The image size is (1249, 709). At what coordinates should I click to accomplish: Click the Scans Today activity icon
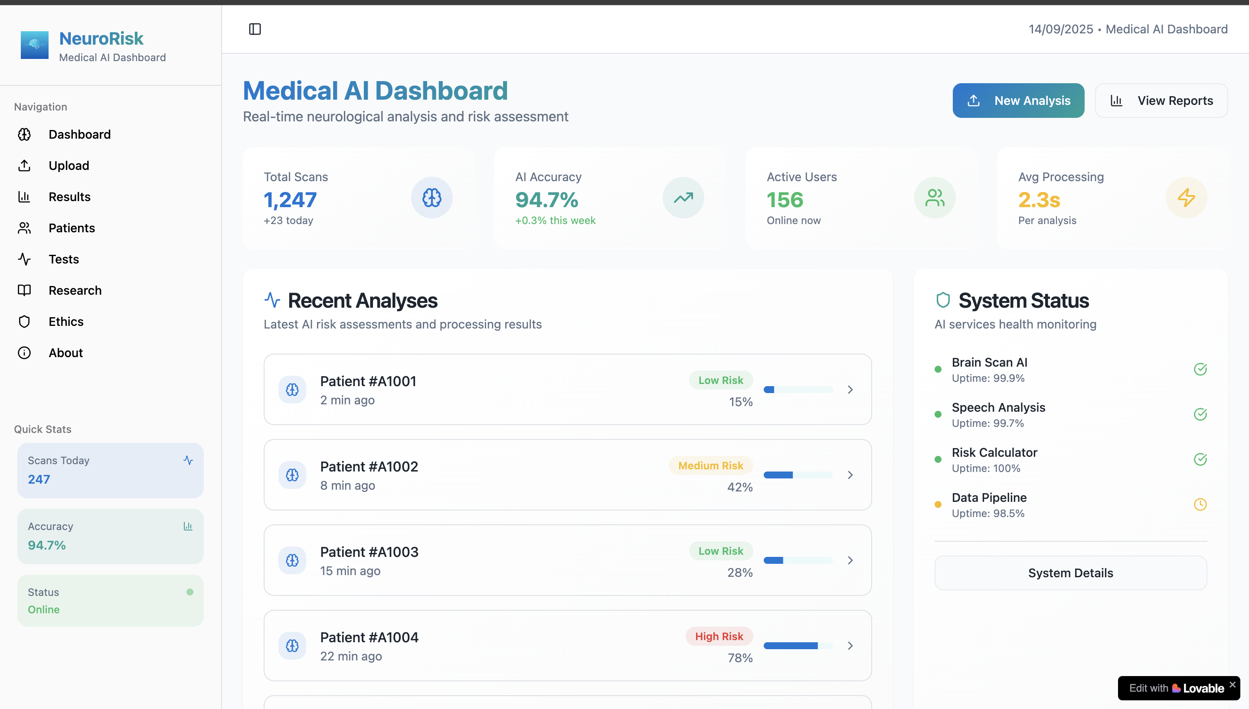tap(188, 460)
